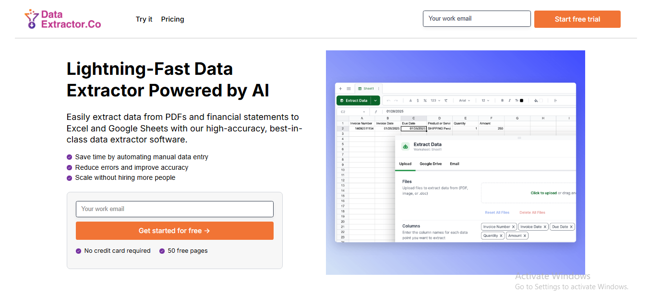Open the 123 number format dropdown

tap(434, 101)
